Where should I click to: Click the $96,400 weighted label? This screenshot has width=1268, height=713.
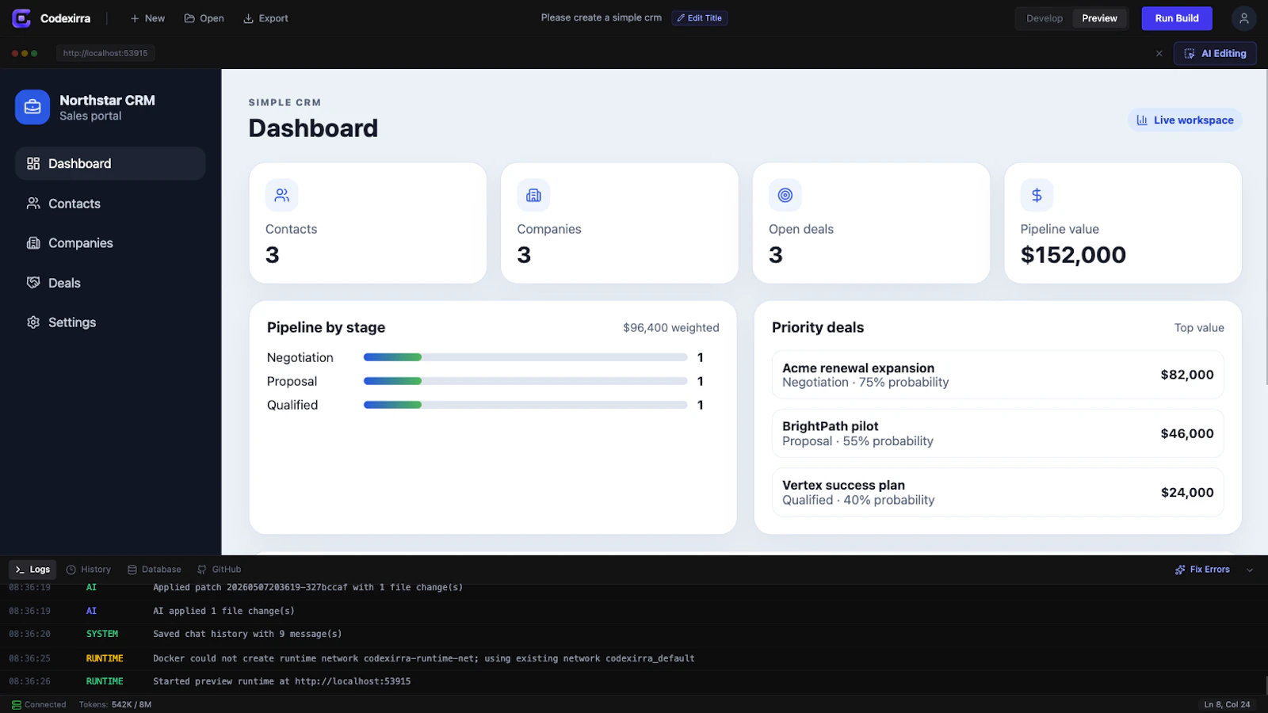click(671, 328)
